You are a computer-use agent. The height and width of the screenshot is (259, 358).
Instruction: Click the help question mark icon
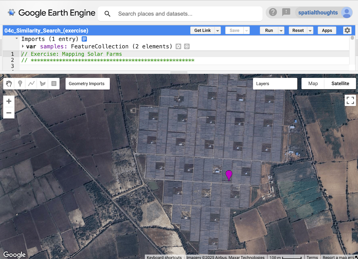click(273, 13)
